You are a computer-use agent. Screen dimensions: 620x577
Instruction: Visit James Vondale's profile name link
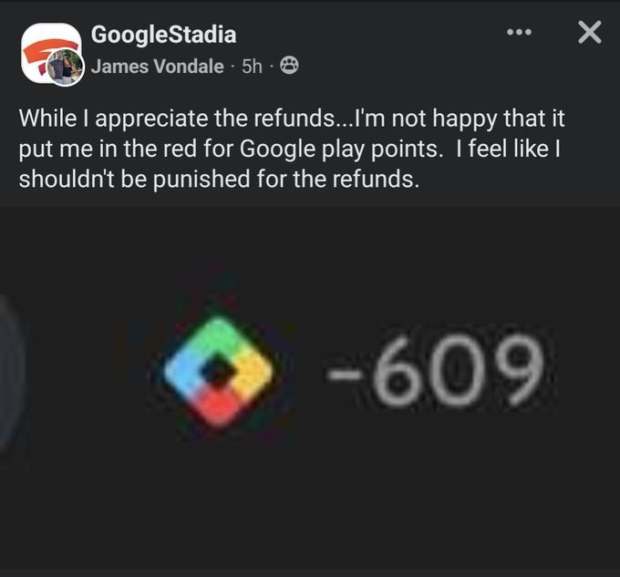click(158, 66)
